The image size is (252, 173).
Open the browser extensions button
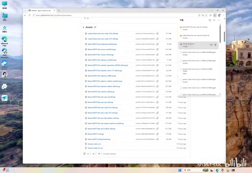211,15
